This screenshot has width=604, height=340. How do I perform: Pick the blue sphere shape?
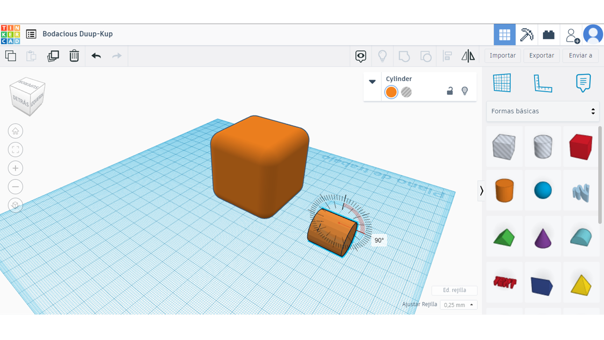[x=543, y=190]
